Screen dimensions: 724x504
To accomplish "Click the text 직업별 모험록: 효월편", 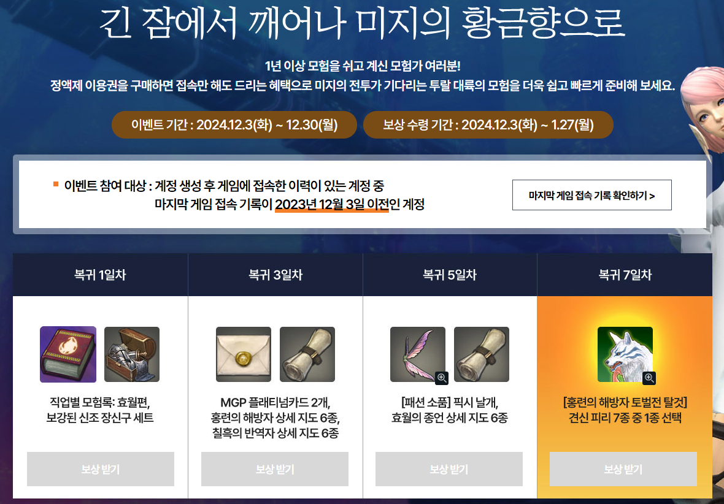I will coord(100,402).
